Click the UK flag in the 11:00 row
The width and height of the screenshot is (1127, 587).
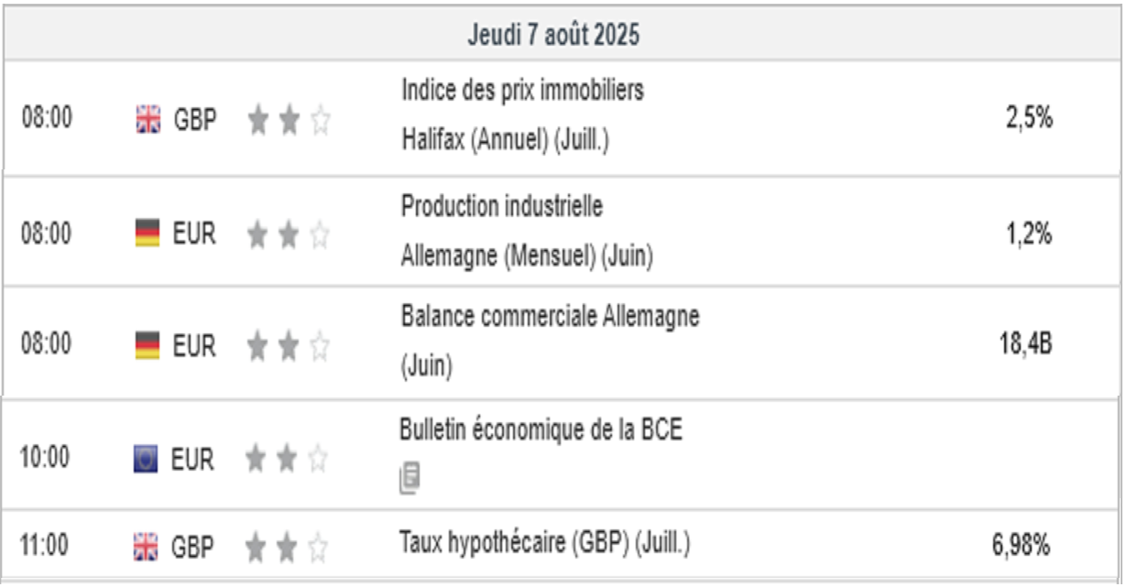click(145, 547)
